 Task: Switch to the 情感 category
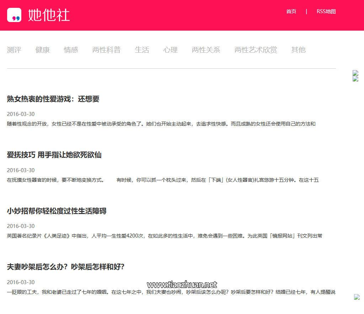pos(71,50)
